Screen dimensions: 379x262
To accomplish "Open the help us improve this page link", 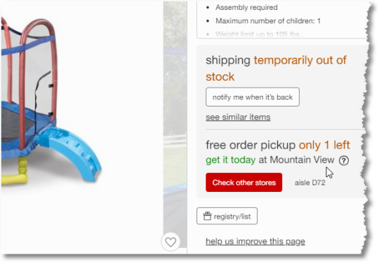I will point(255,241).
